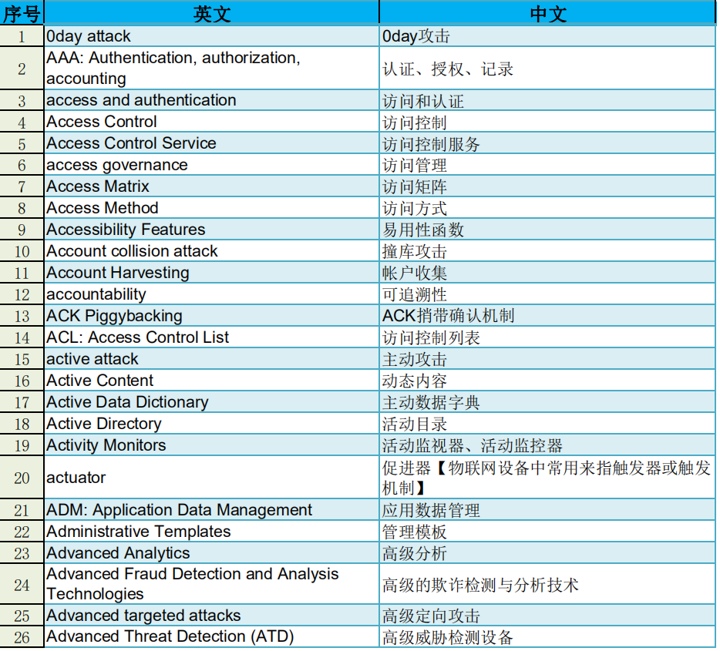Click the cell '高级的欺诈检测与分析技术'
The width and height of the screenshot is (720, 651).
pyautogui.click(x=547, y=585)
